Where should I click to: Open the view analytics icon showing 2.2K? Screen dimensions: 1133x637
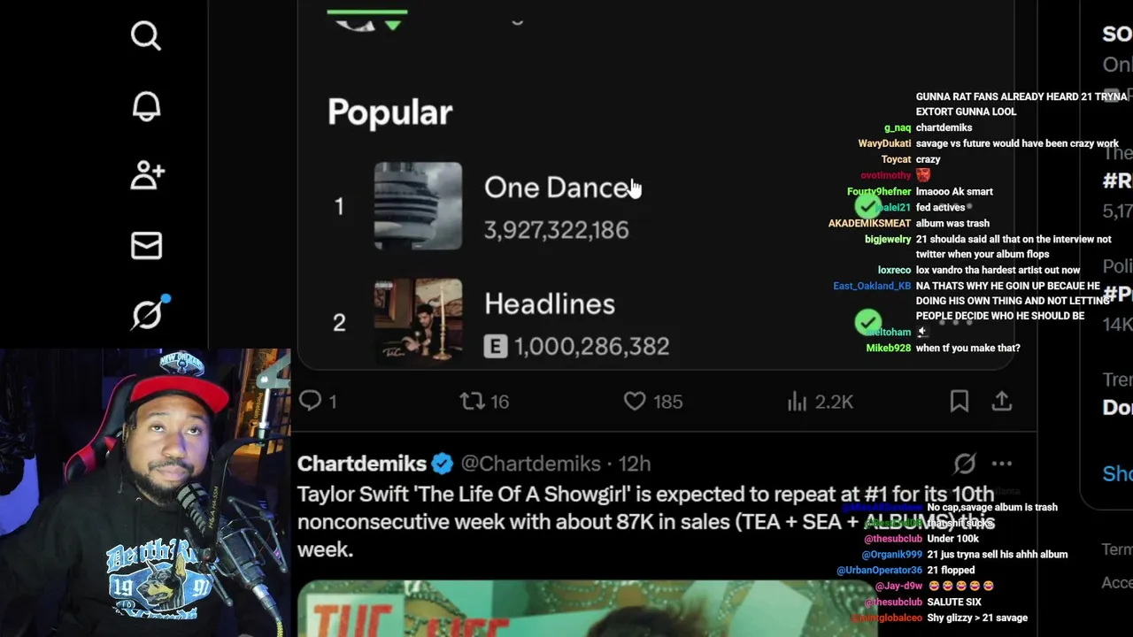(x=797, y=402)
